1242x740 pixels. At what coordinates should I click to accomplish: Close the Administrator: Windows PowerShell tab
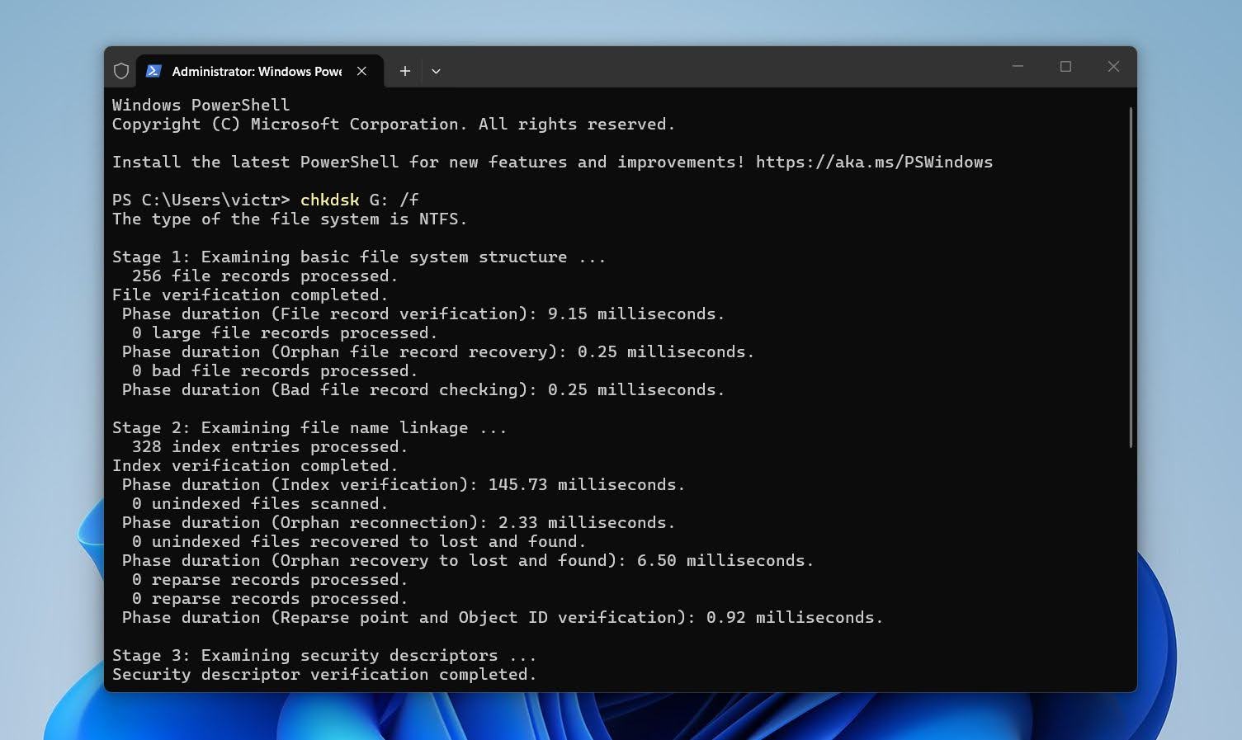361,71
